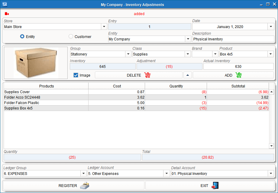Click the Total field showing (20.82)
This screenshot has width=278, height=193.
pyautogui.click(x=208, y=157)
